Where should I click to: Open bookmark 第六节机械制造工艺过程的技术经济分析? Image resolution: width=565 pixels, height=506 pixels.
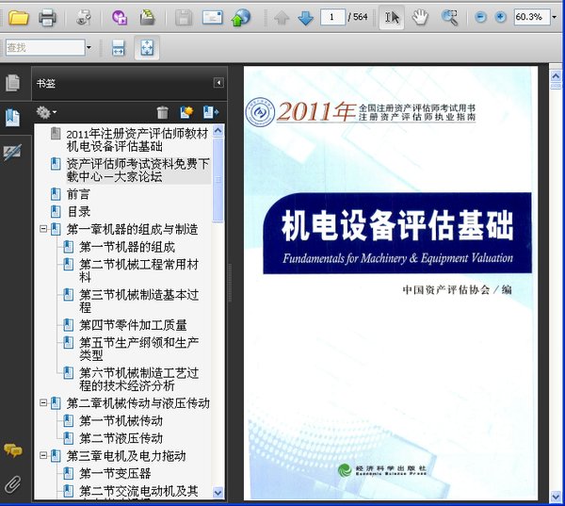click(139, 379)
